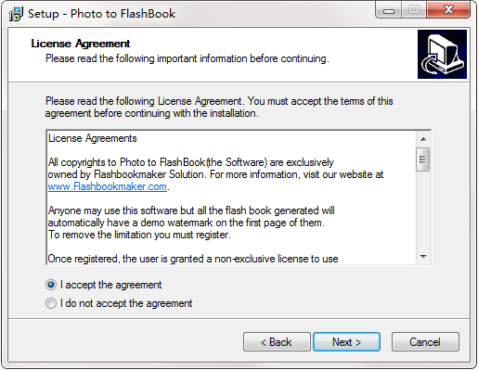Open the Setup icon system menu

pyautogui.click(x=16, y=14)
